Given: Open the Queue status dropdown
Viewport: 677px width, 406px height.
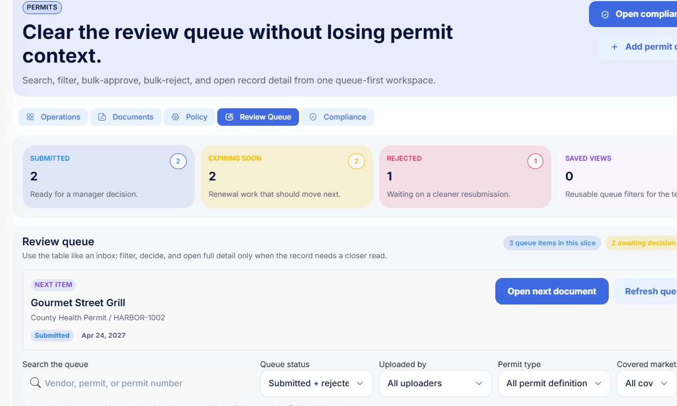Looking at the screenshot, I should tap(316, 383).
